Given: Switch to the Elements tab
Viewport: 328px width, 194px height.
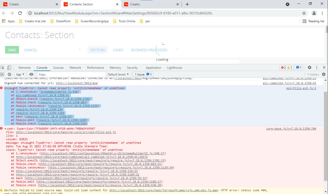Looking at the screenshot, I should point(25,67).
